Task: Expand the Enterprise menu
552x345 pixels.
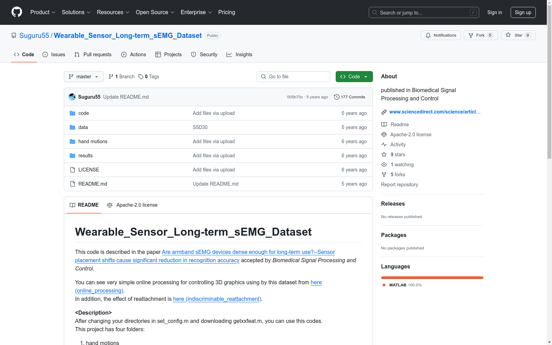Action: [x=196, y=12]
